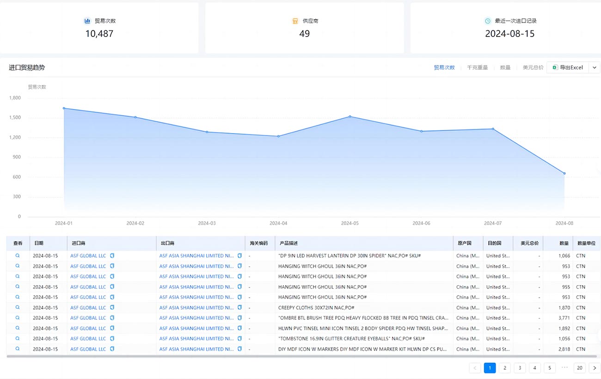Click the bar chart icon beside 贸易次数 card
Image resolution: width=601 pixels, height=379 pixels.
pos(87,21)
